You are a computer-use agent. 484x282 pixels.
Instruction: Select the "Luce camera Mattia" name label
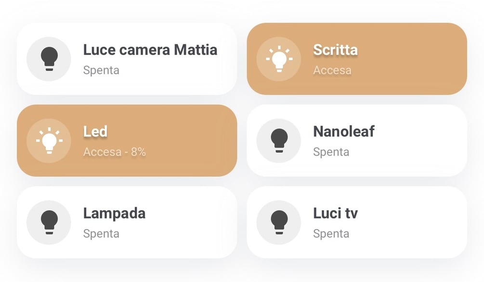click(150, 49)
